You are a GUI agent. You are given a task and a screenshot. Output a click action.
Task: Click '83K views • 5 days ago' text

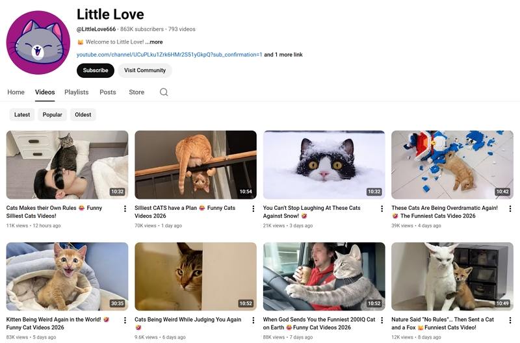(x=31, y=337)
